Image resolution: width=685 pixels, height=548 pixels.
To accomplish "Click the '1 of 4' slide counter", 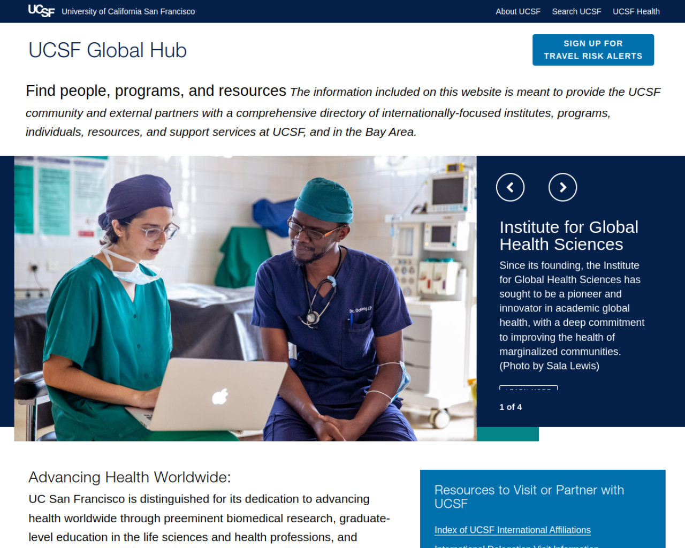I will (511, 407).
